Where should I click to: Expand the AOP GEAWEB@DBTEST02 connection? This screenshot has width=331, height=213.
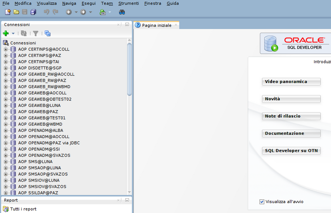pyautogui.click(x=6, y=99)
